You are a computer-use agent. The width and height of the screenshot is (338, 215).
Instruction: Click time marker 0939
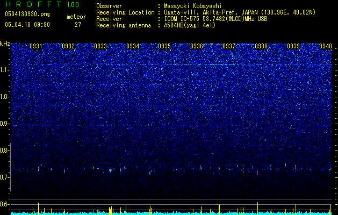click(x=293, y=46)
